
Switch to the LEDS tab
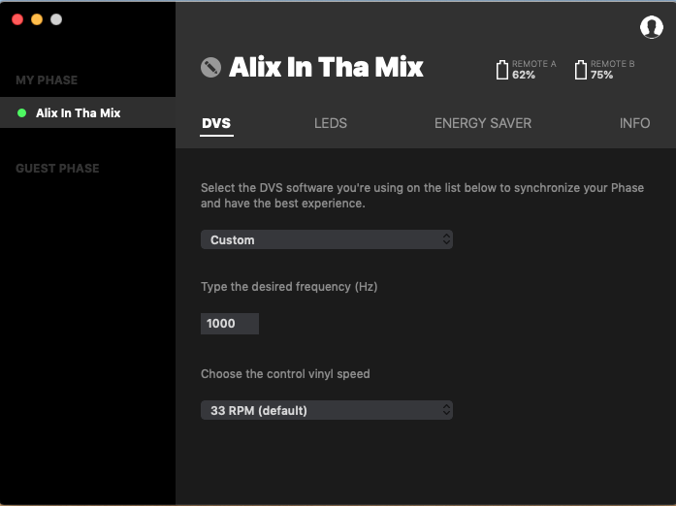click(330, 123)
